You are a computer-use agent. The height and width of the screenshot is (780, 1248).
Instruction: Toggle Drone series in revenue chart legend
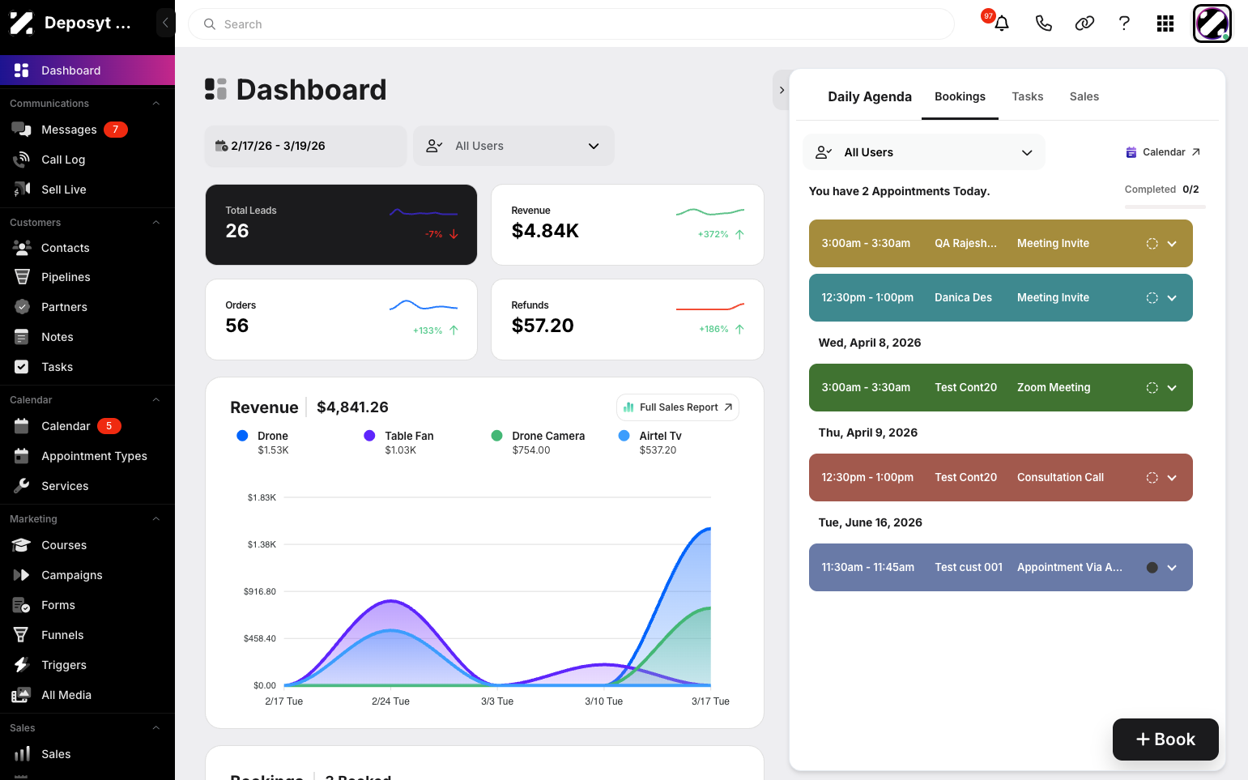242,436
